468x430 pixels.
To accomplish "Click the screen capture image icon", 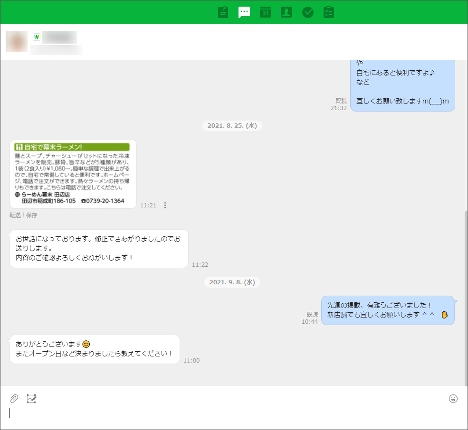I will point(32,399).
